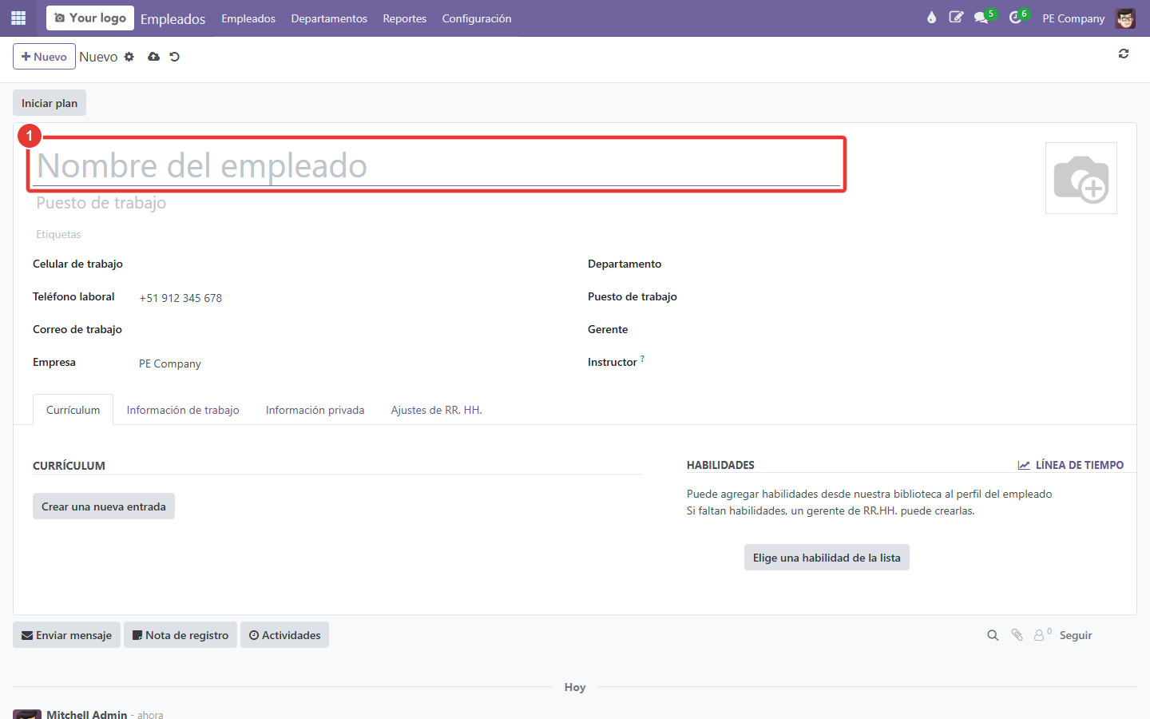Open the Departamento dropdown field

point(906,264)
